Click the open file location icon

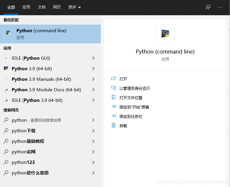(113, 97)
